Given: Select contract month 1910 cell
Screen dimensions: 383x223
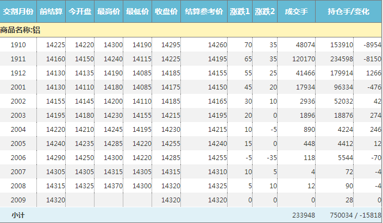Looking at the screenshot, I should tap(18, 45).
